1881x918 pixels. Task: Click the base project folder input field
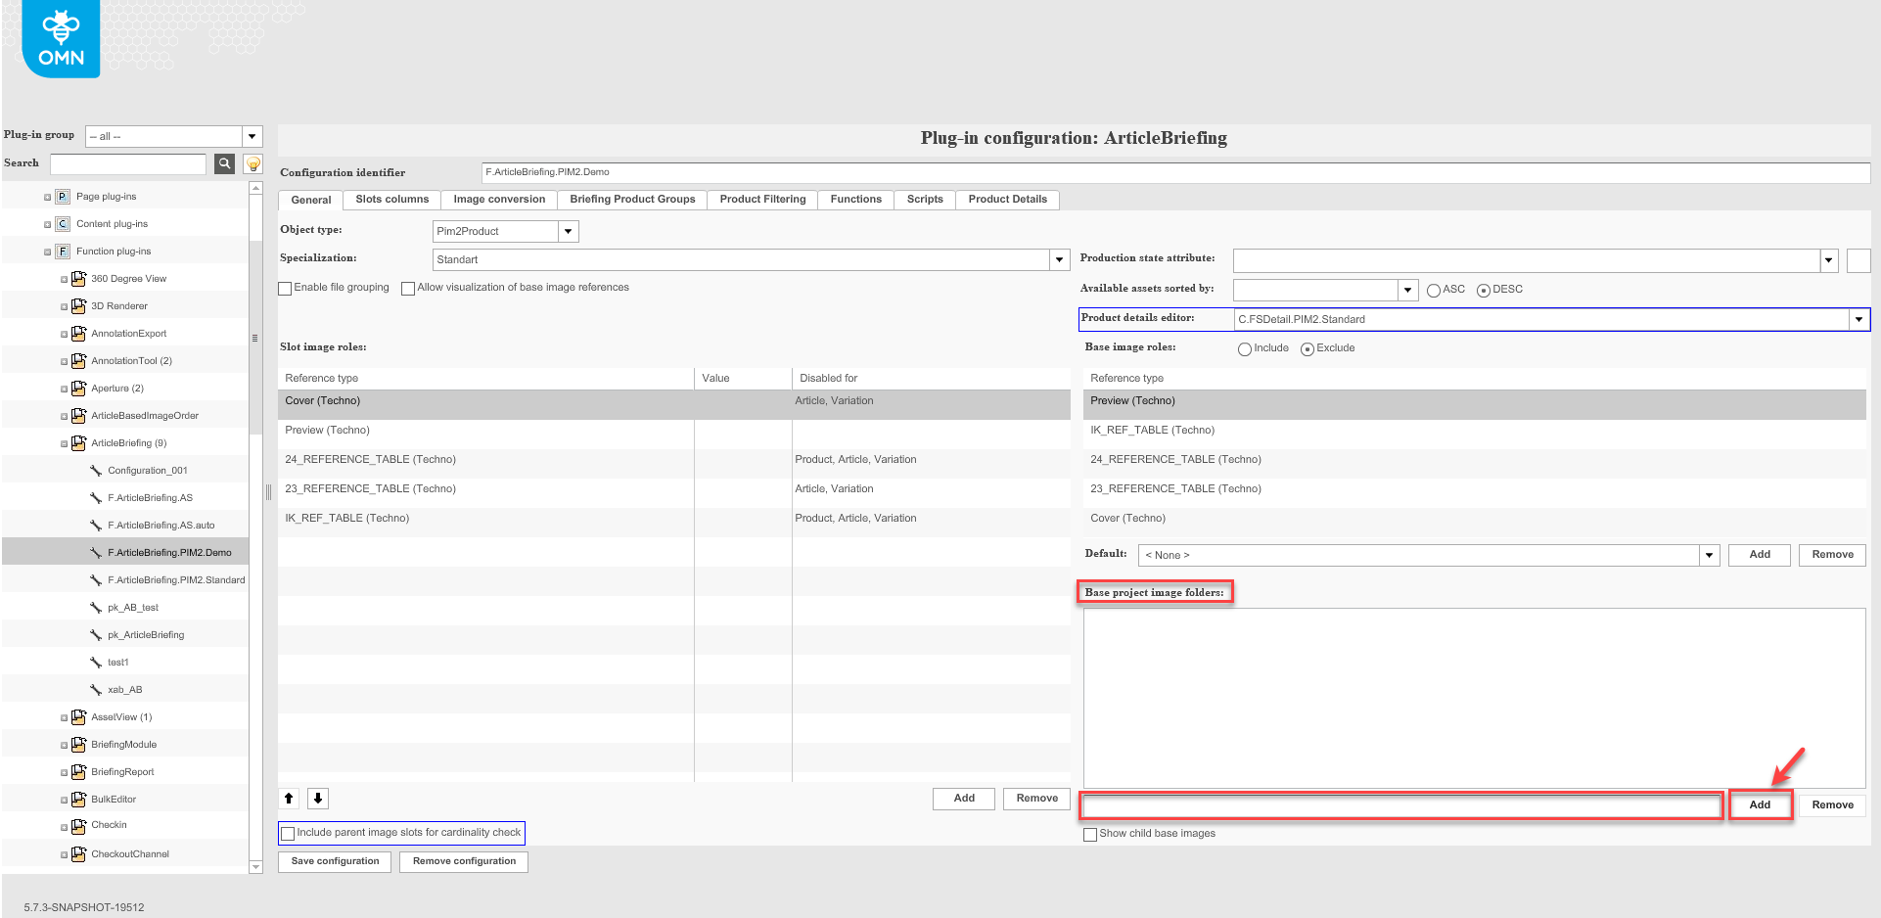1400,805
